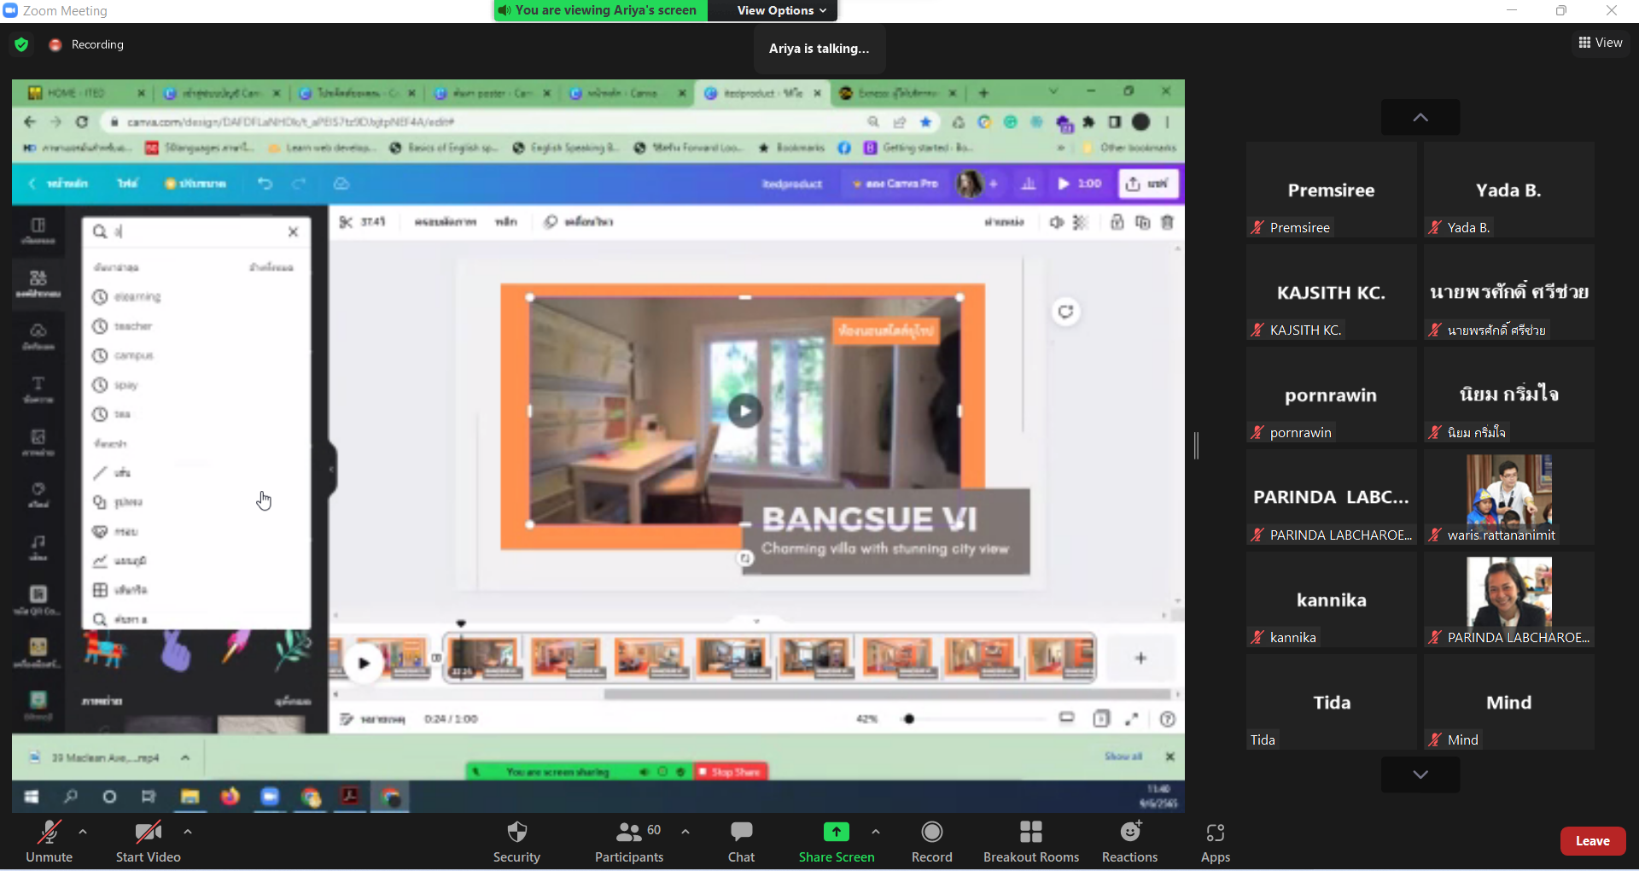This screenshot has height=871, width=1639.
Task: Click the green encryption shield icon
Action: [x=21, y=44]
